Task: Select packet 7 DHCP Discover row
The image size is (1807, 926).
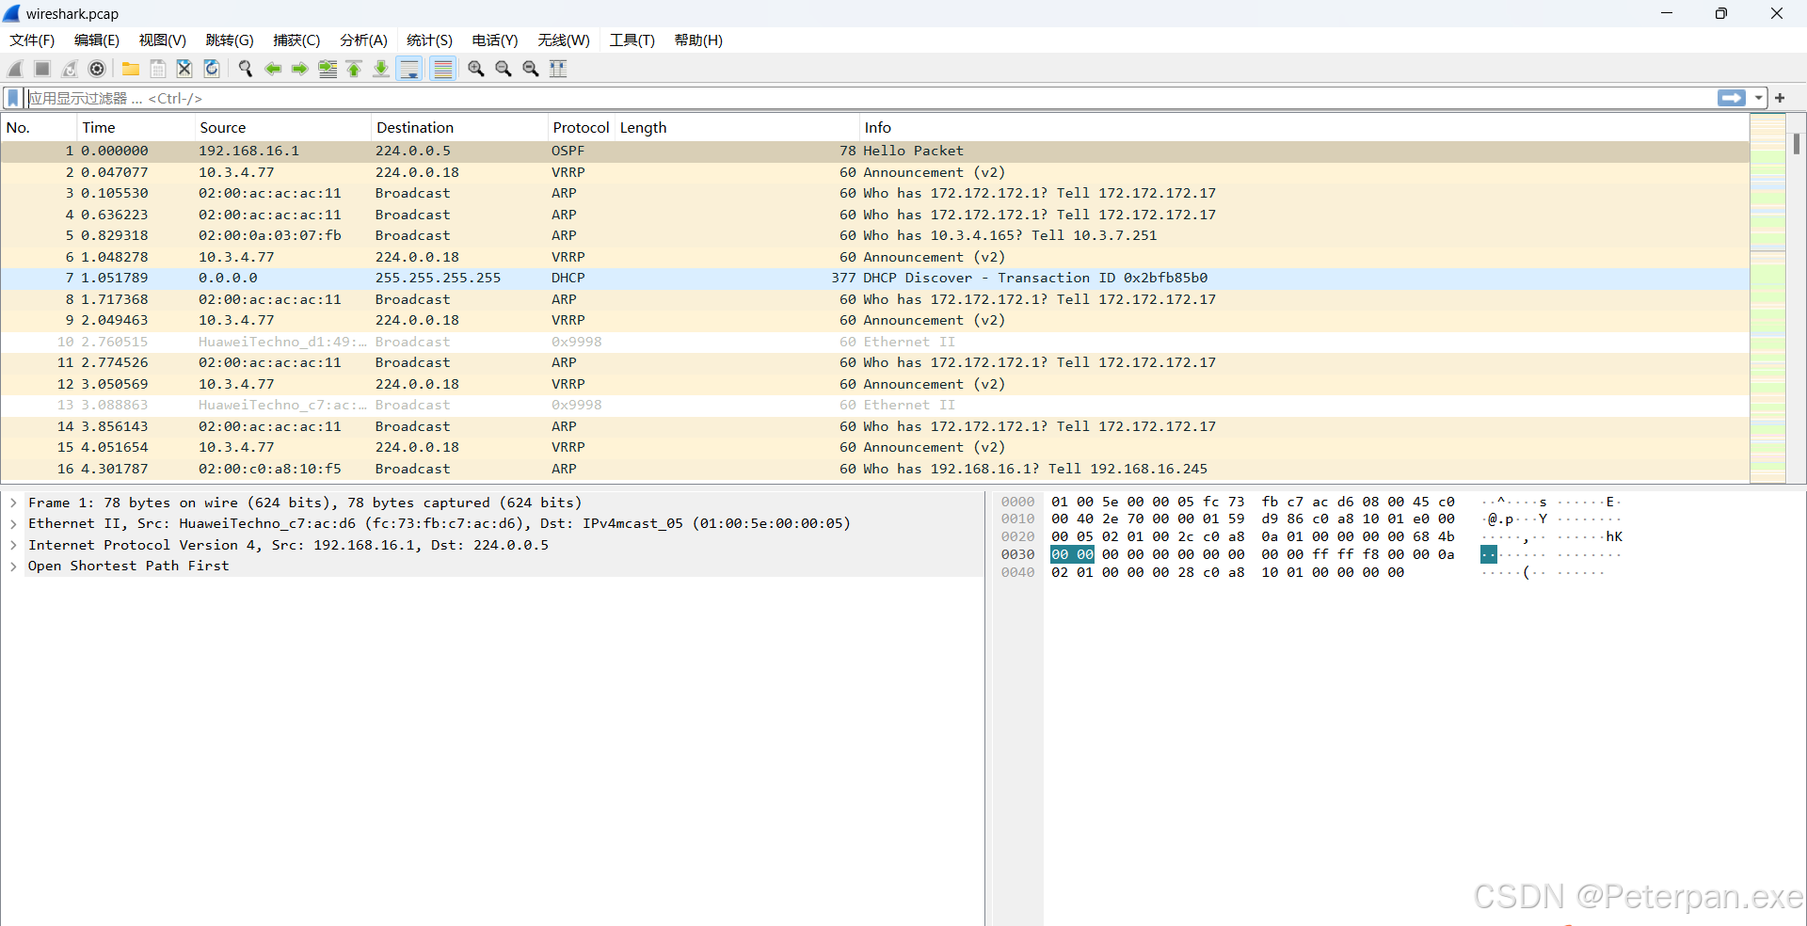Action: click(x=875, y=278)
